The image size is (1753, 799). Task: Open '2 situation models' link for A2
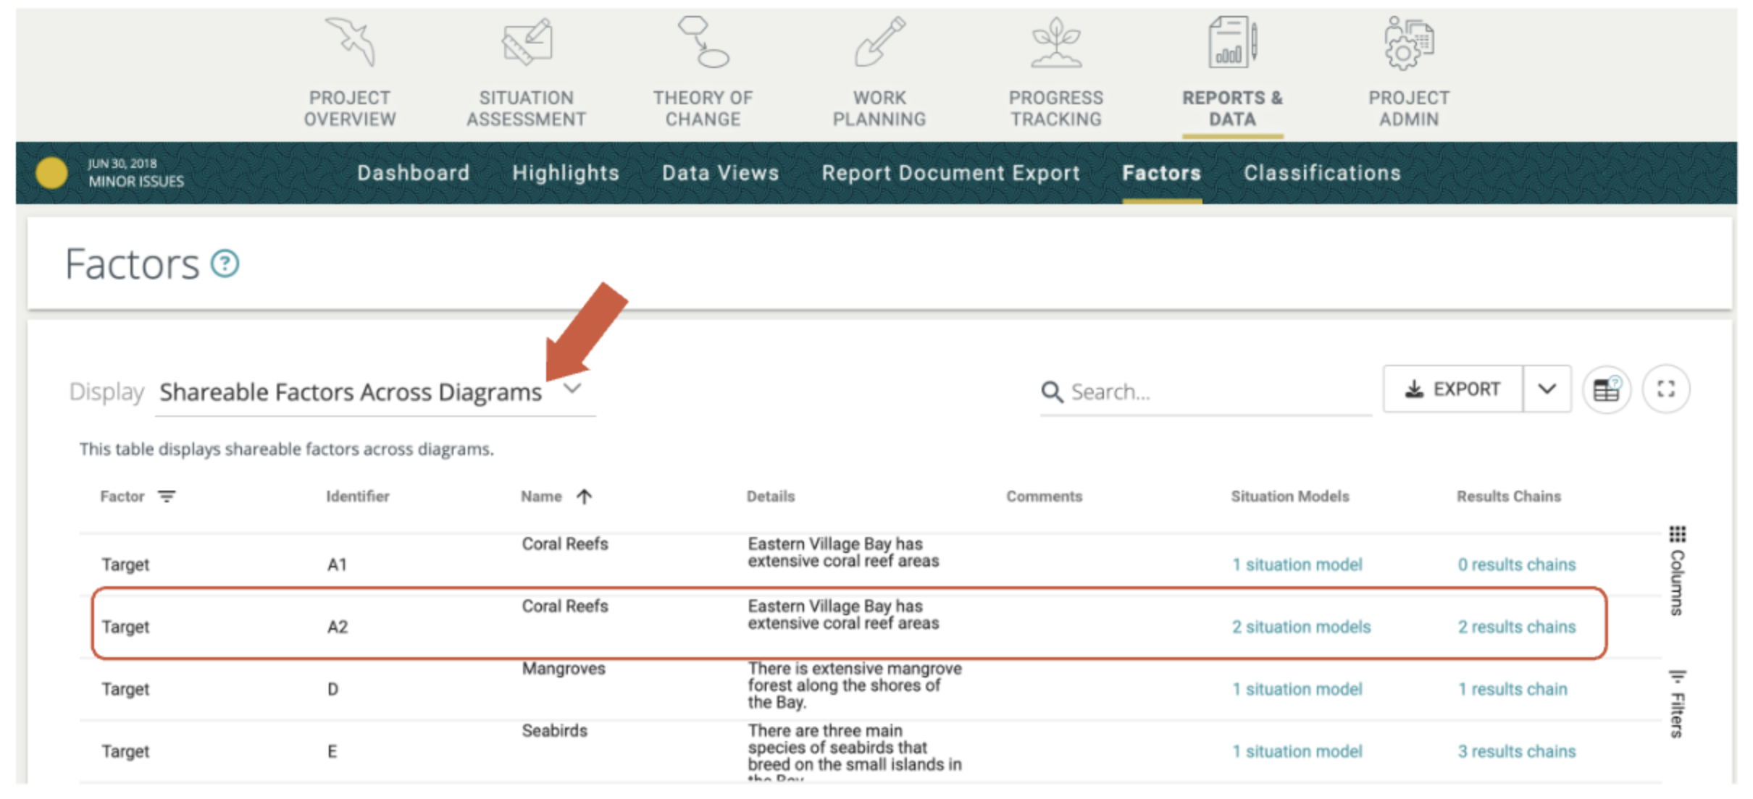(x=1301, y=627)
